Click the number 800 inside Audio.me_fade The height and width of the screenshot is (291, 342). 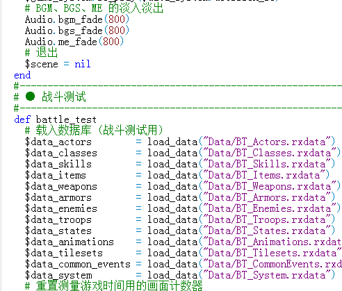click(x=111, y=42)
